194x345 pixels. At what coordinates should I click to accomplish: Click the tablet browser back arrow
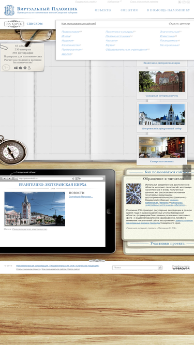click(x=4, y=178)
